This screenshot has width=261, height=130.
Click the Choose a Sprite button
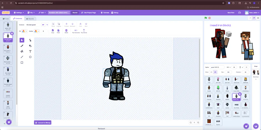coord(246,126)
